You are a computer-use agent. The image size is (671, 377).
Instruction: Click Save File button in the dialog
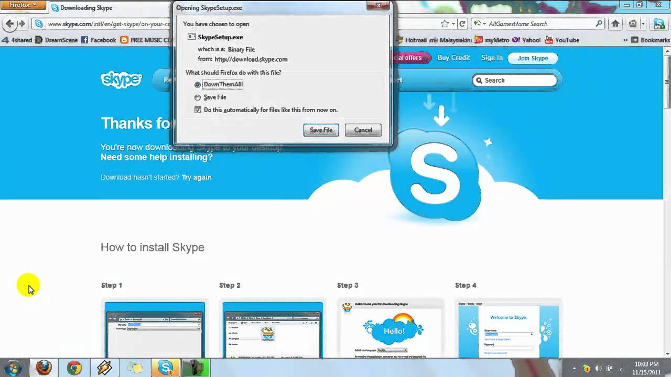[x=321, y=130]
